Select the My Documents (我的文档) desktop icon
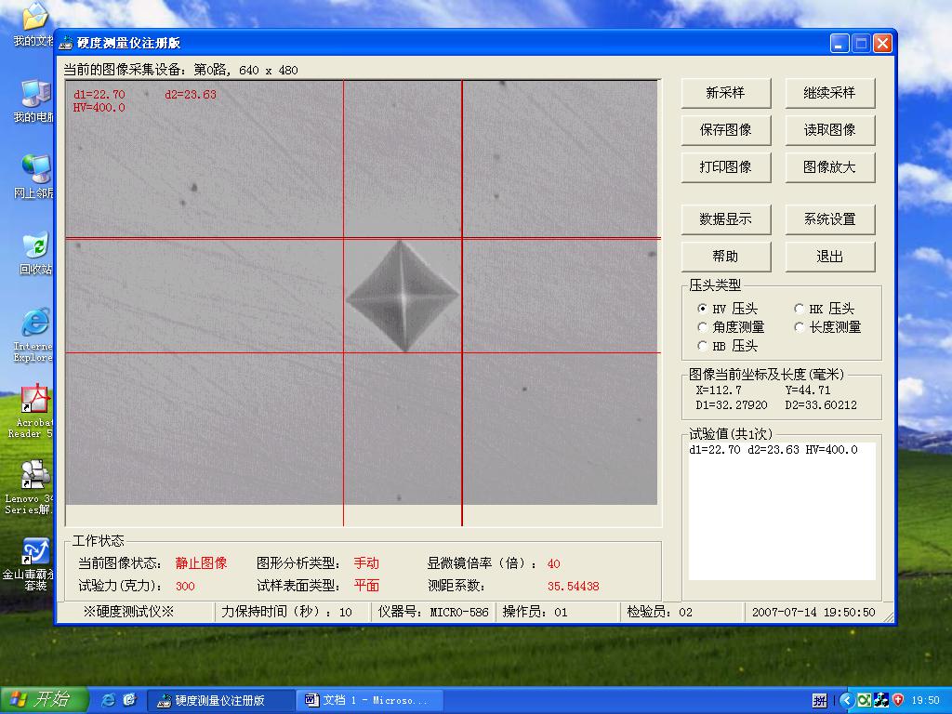 point(34,19)
